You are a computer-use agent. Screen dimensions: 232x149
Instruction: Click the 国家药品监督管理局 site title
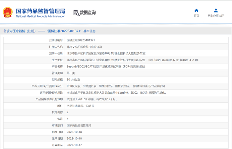pyautogui.click(x=40, y=11)
